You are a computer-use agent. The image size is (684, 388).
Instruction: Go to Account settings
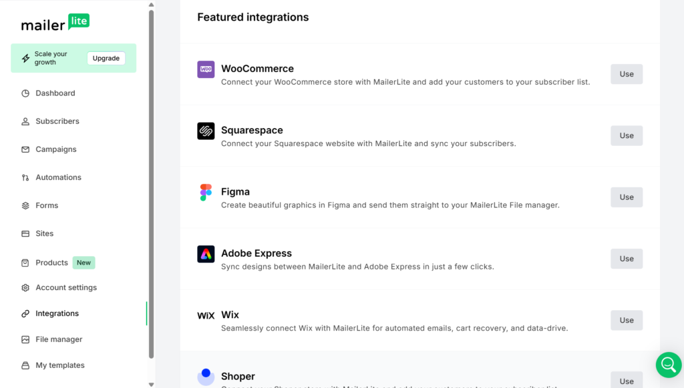point(66,288)
